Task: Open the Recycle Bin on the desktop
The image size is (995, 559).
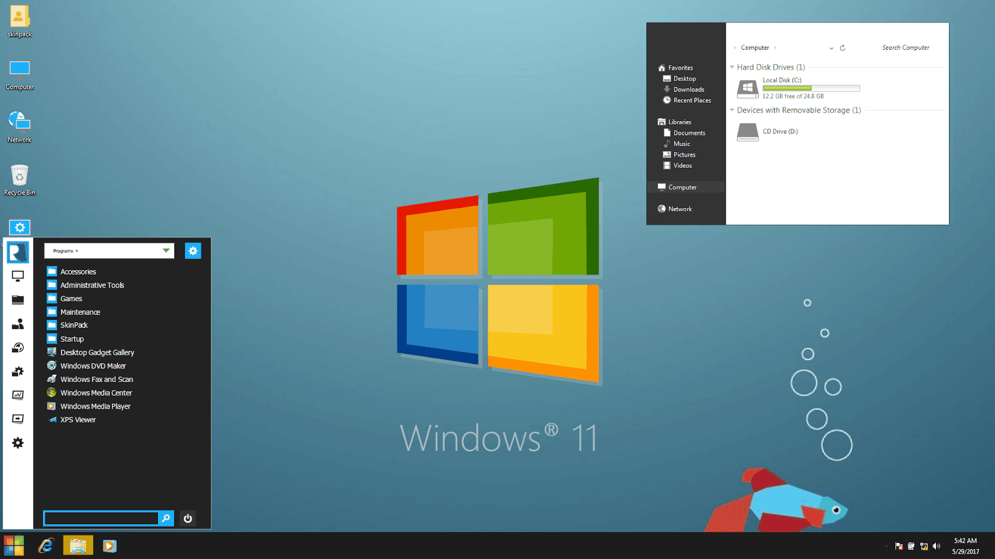Action: 19,180
